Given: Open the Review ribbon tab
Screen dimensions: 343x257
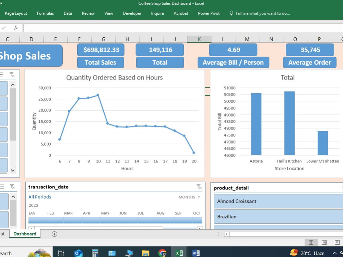Looking at the screenshot, I should click(88, 13).
